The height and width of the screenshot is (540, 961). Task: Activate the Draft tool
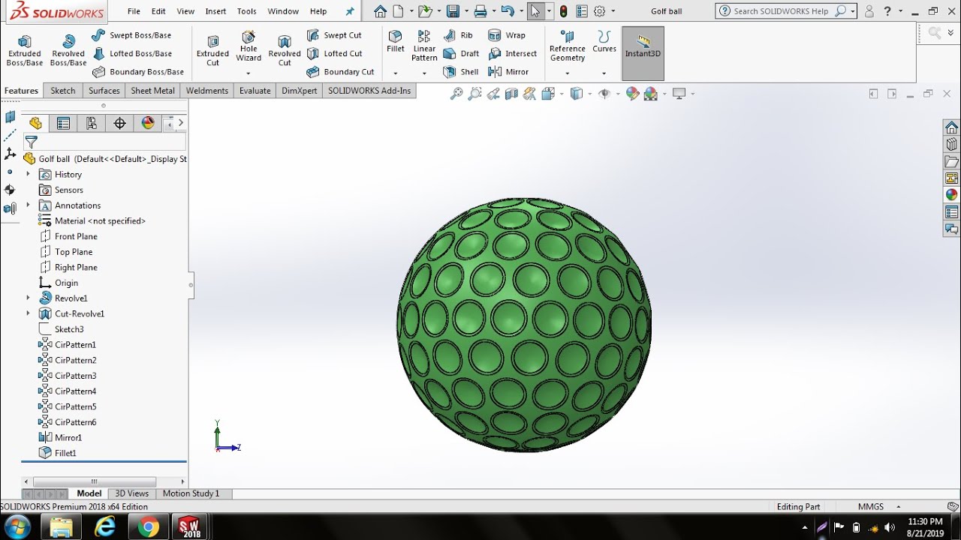[461, 53]
